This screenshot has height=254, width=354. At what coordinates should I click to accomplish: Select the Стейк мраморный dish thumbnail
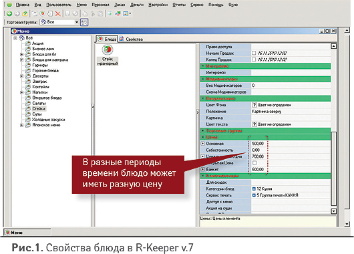108,55
